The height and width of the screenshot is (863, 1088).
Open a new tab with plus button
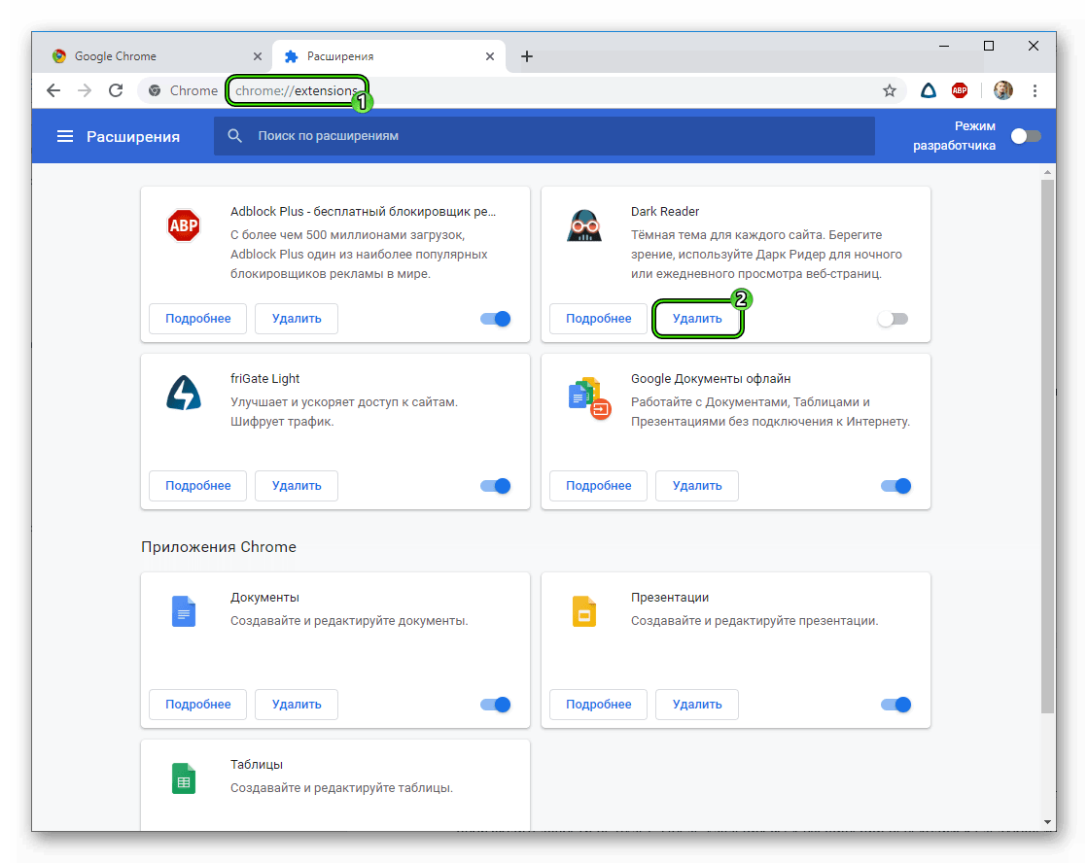527,56
